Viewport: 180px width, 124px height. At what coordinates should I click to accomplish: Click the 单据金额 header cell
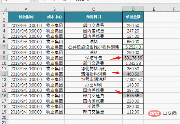[x=133, y=17]
